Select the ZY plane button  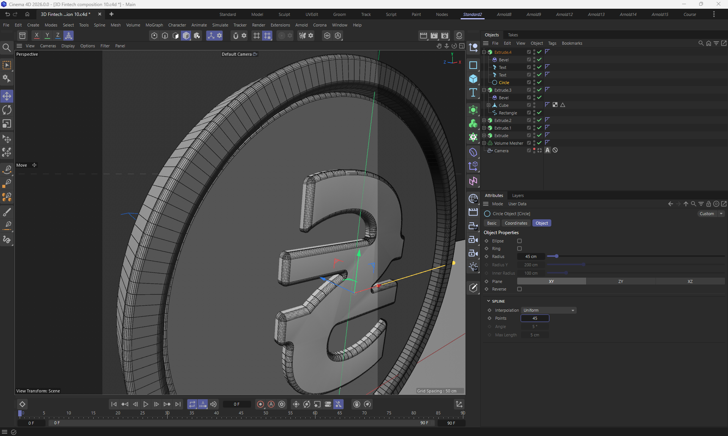pos(620,281)
